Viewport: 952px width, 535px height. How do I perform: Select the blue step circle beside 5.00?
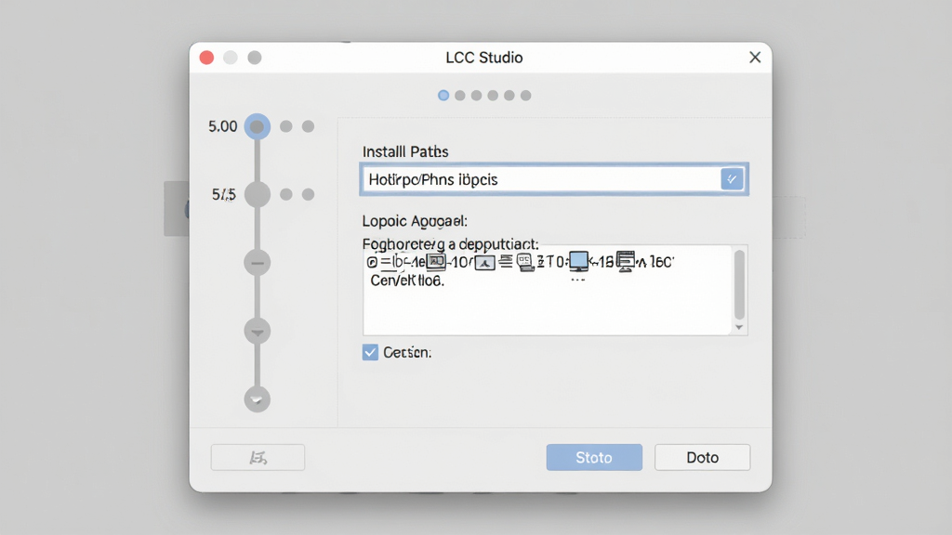(258, 126)
